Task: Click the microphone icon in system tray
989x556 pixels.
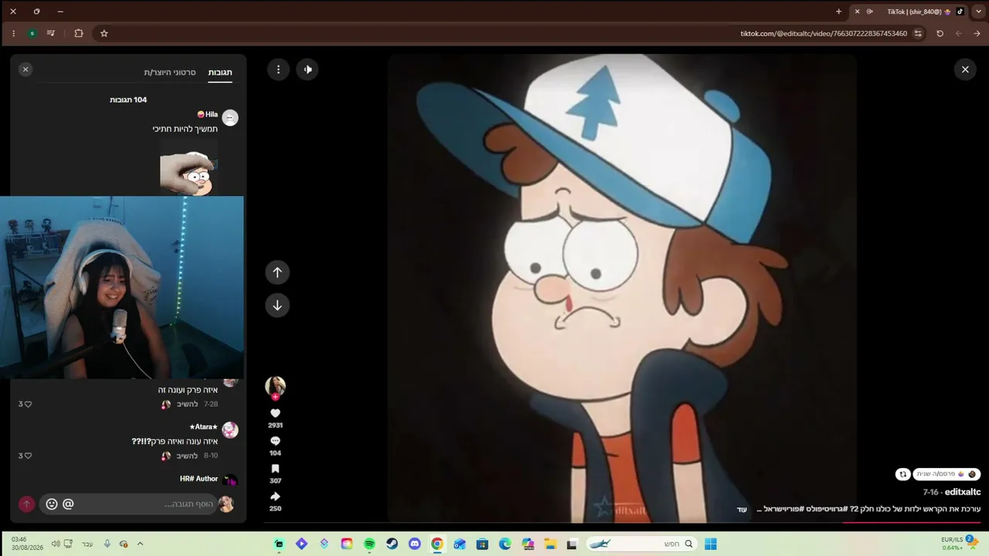Action: pyautogui.click(x=107, y=544)
